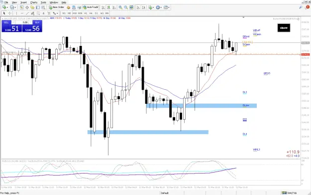Select the Fibonacci retracement tool
This screenshot has height=195, width=311.
(38, 13)
